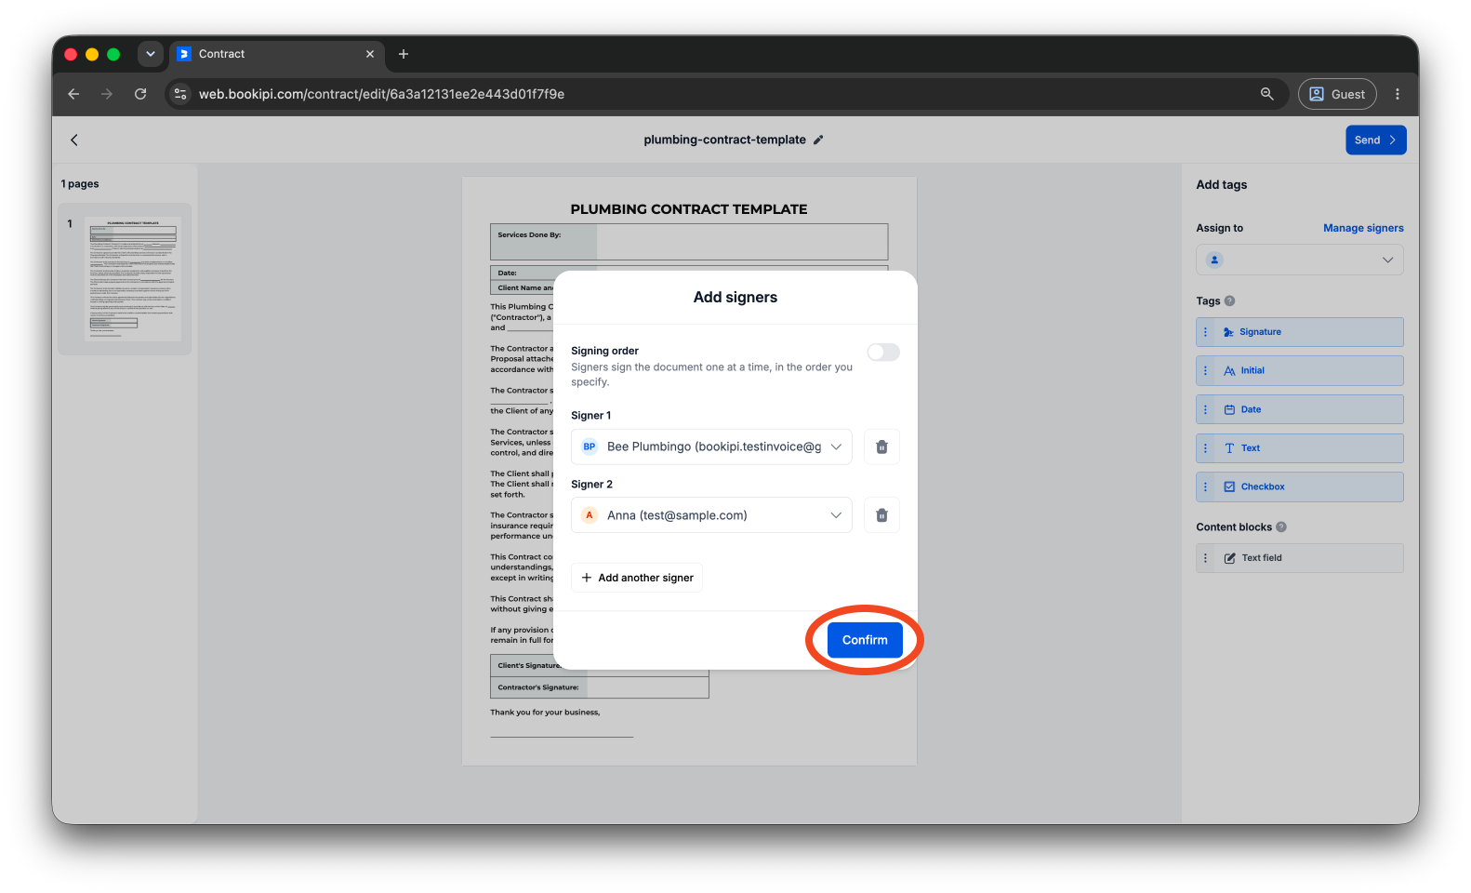Click the Content blocks help icon
The width and height of the screenshot is (1471, 893).
coord(1281,526)
